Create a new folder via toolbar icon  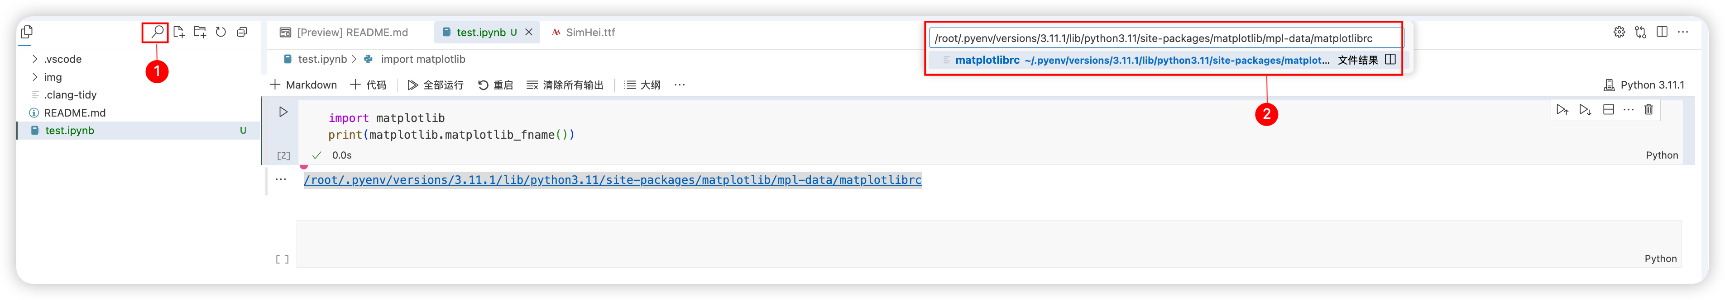(200, 32)
